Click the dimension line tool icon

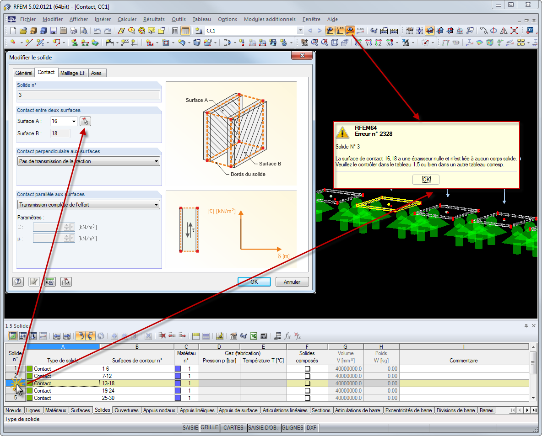109,43
